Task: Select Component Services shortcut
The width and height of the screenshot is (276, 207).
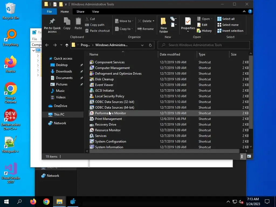Action: click(169, 62)
